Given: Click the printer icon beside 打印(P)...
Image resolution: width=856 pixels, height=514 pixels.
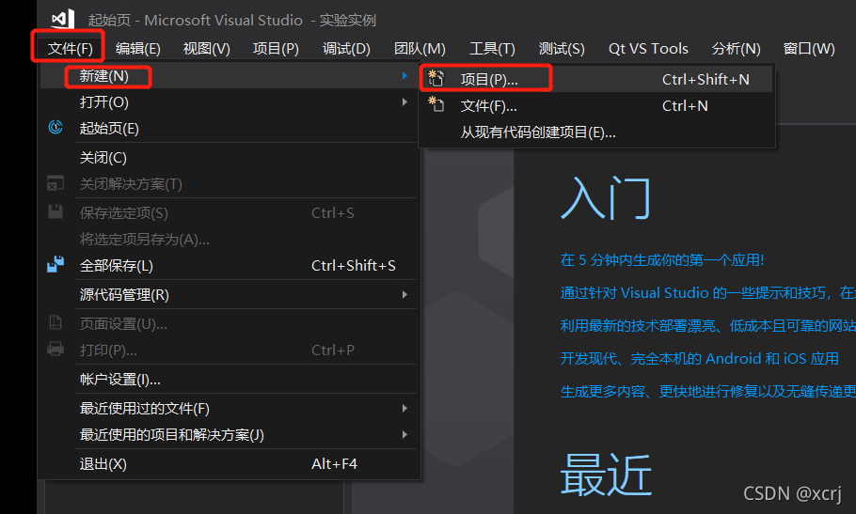Looking at the screenshot, I should click(x=55, y=349).
